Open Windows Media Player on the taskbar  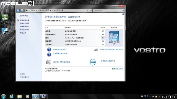pyautogui.click(x=27, y=97)
